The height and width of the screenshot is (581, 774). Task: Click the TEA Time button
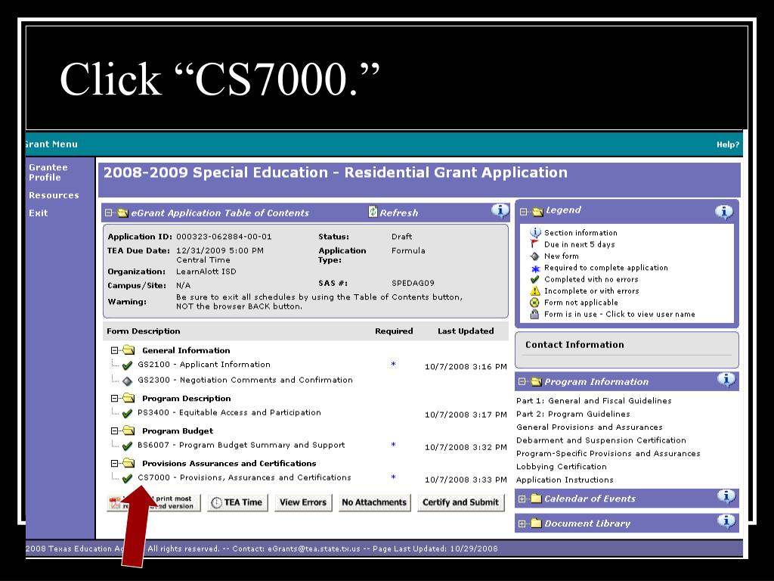coord(237,502)
